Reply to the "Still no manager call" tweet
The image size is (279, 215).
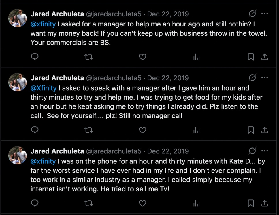coord(35,130)
